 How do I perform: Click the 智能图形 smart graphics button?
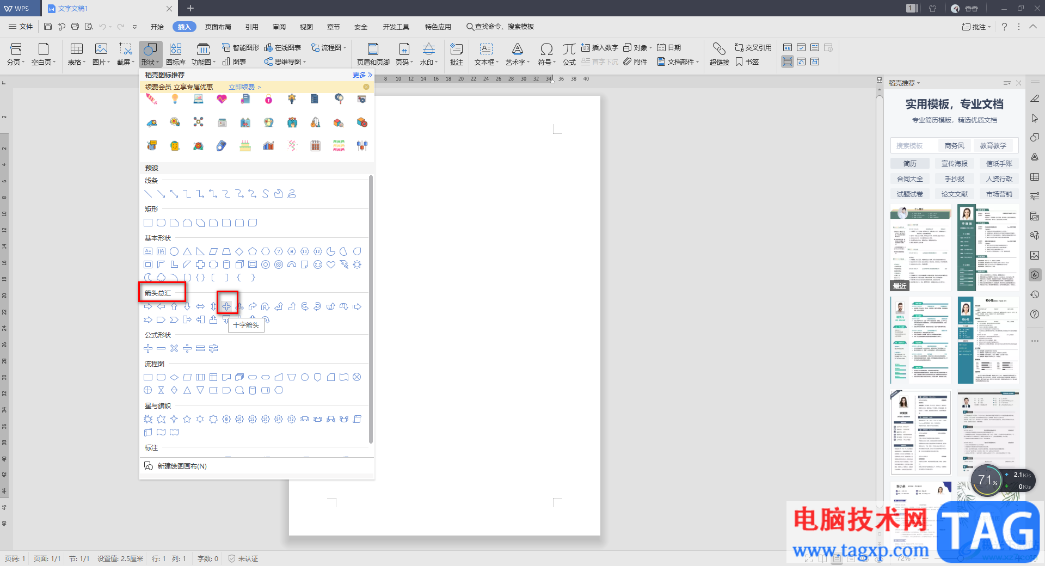241,48
